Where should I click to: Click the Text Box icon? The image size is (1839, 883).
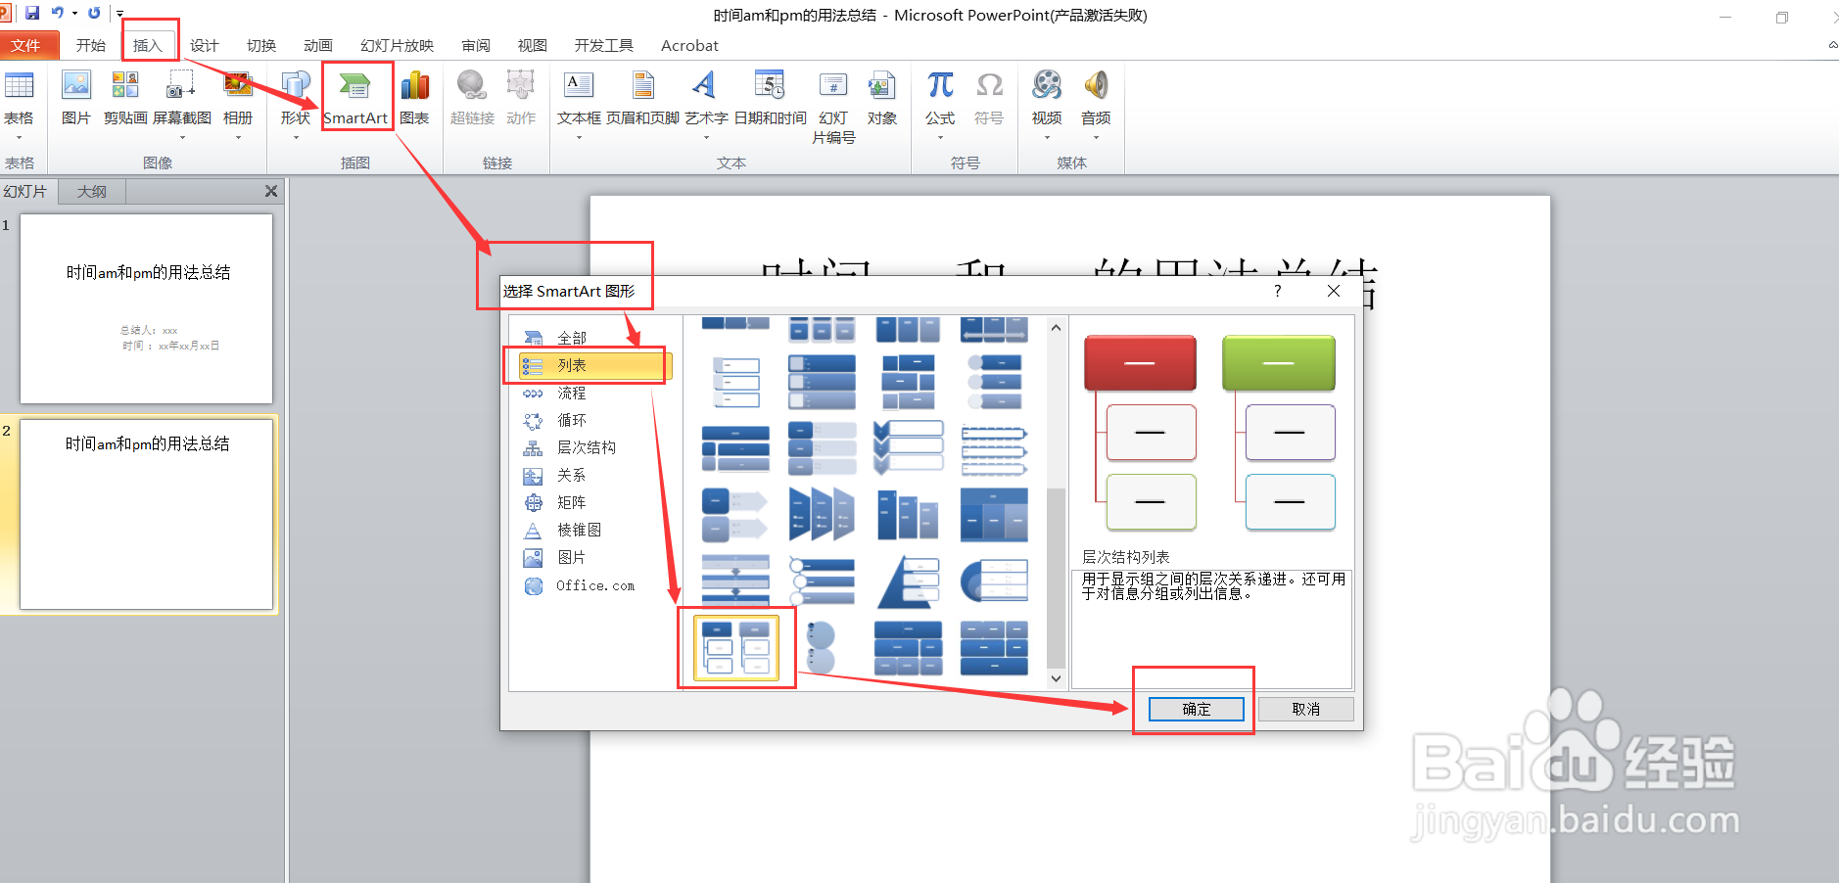(x=579, y=86)
